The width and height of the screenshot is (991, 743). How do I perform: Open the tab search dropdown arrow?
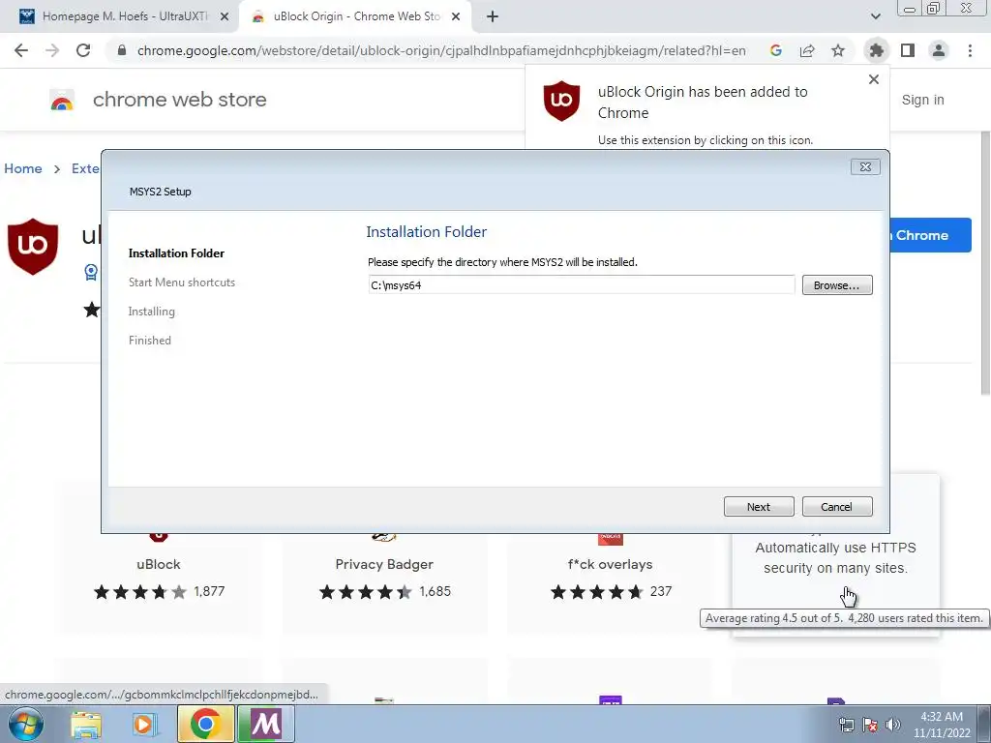(x=875, y=17)
